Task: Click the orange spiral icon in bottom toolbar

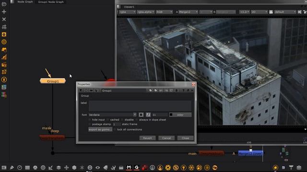Action: pyautogui.click(x=176, y=168)
